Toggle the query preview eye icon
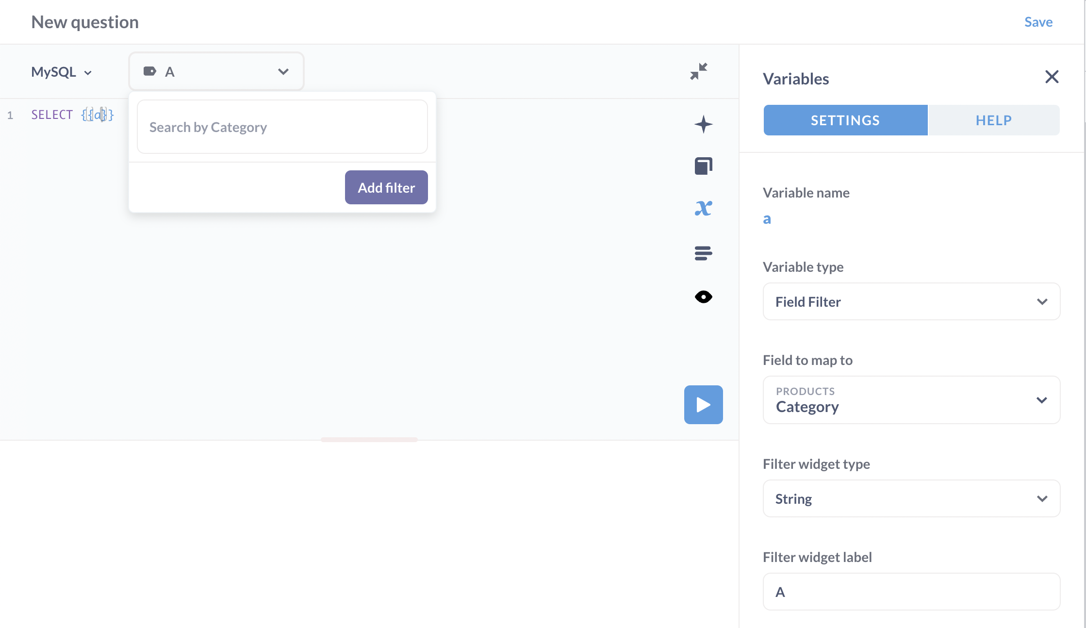This screenshot has height=628, width=1086. click(703, 297)
